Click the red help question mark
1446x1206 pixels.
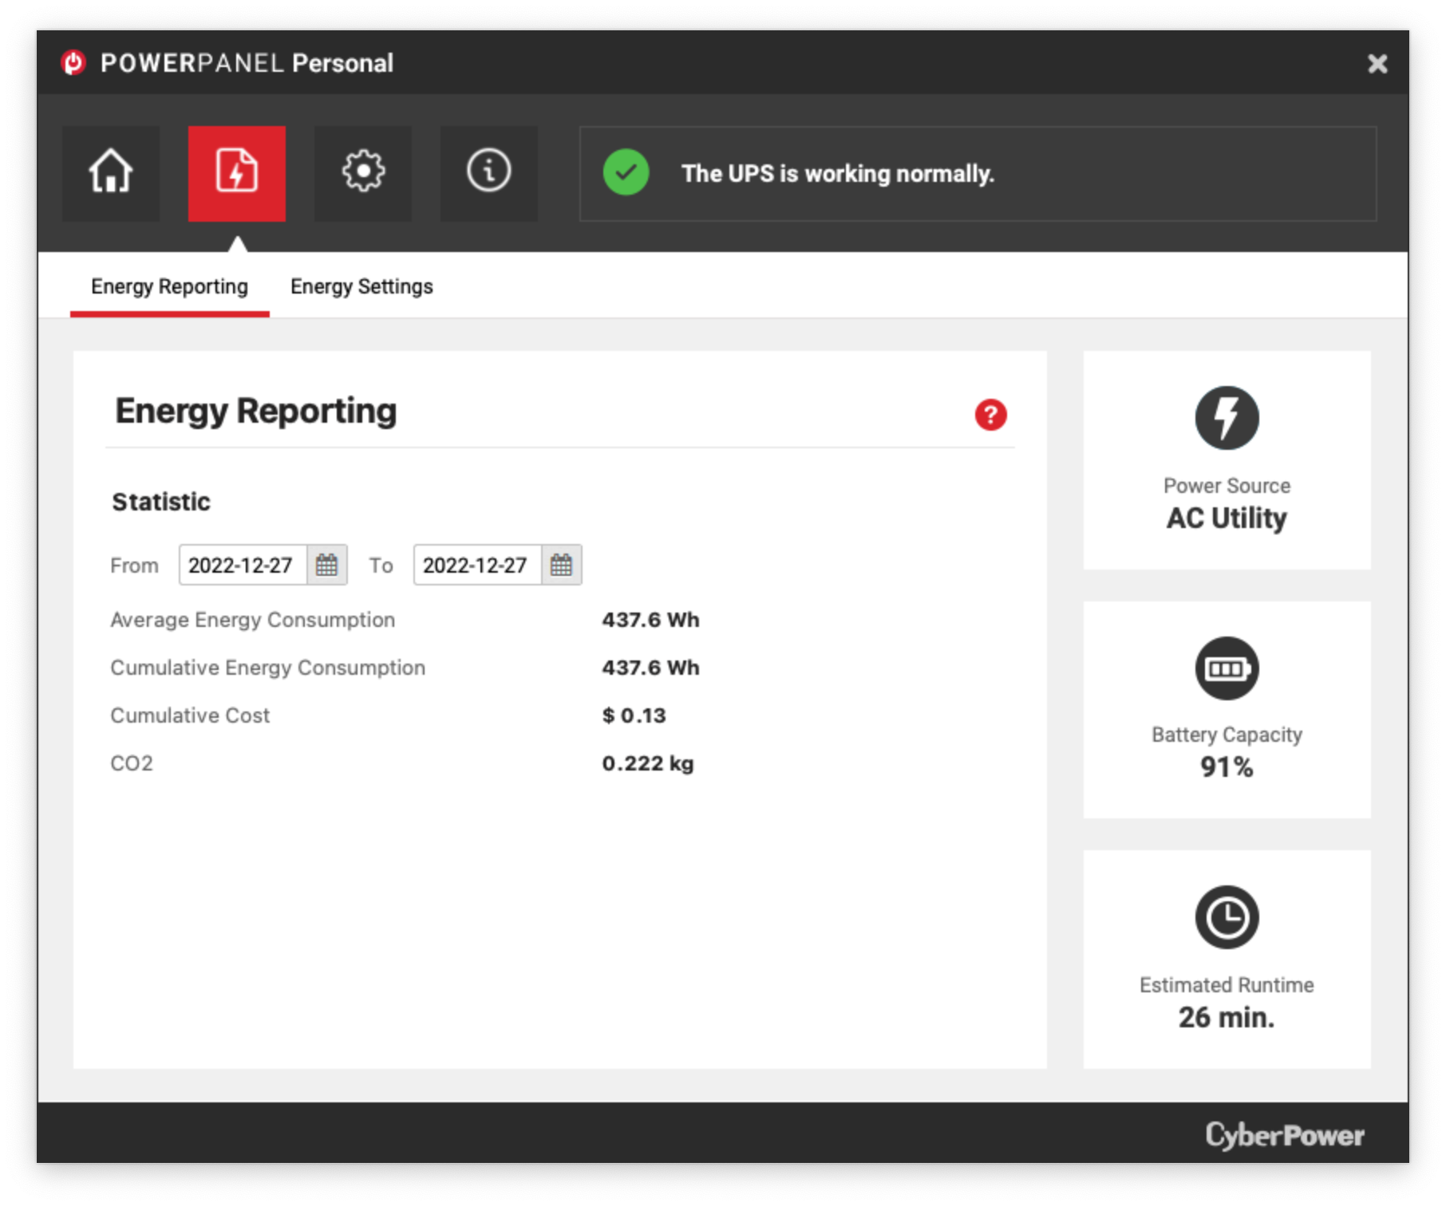point(990,415)
